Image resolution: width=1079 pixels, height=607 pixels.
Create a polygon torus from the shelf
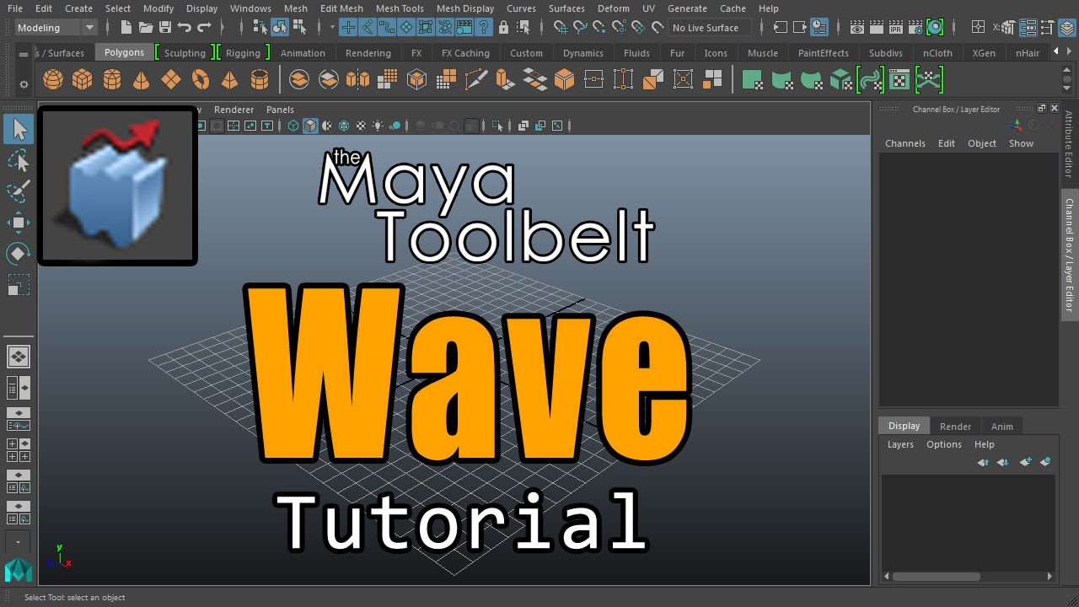[201, 80]
